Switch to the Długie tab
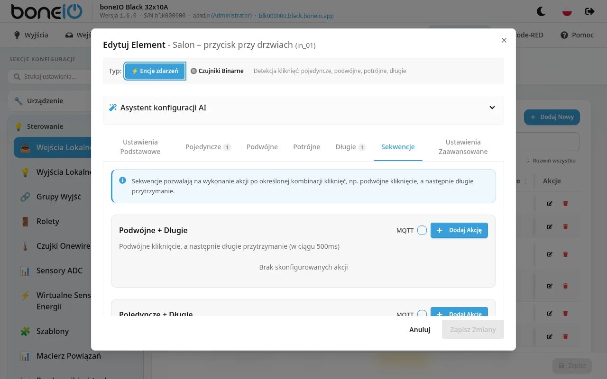 pyautogui.click(x=350, y=147)
